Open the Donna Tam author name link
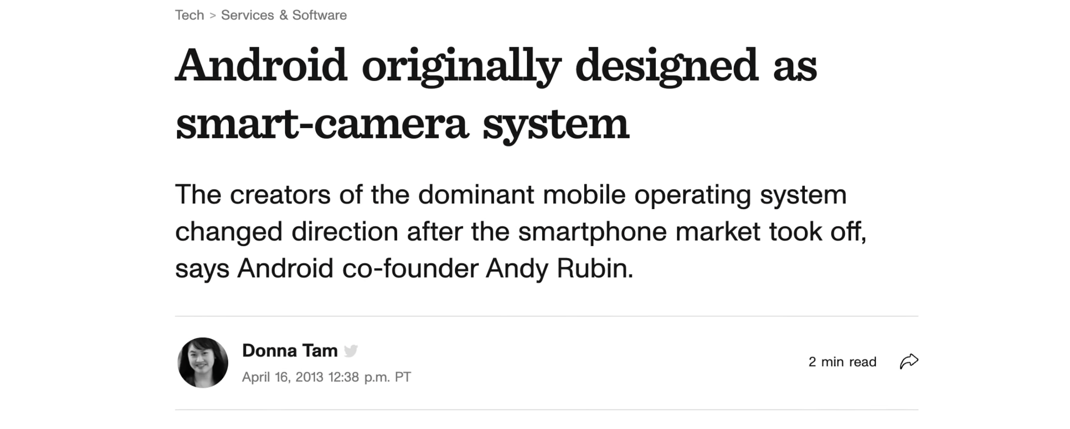This screenshot has width=1070, height=429. click(289, 351)
